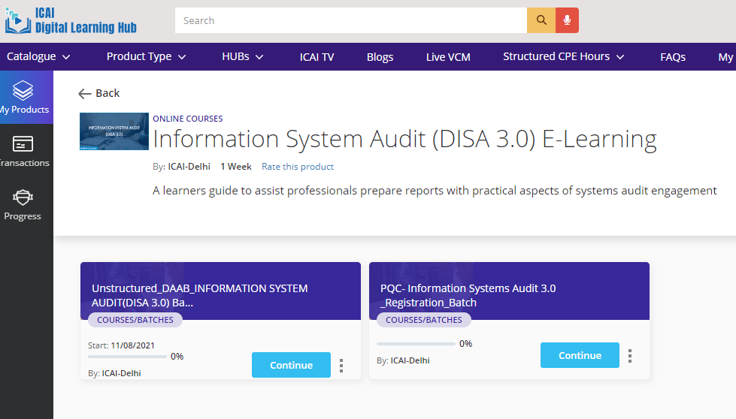Continue the Unstructured_DAAB DISA 3.0 batch

pos(291,365)
